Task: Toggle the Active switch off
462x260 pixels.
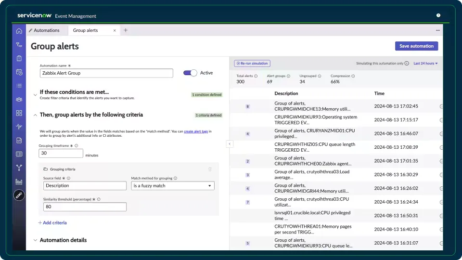Action: point(190,73)
